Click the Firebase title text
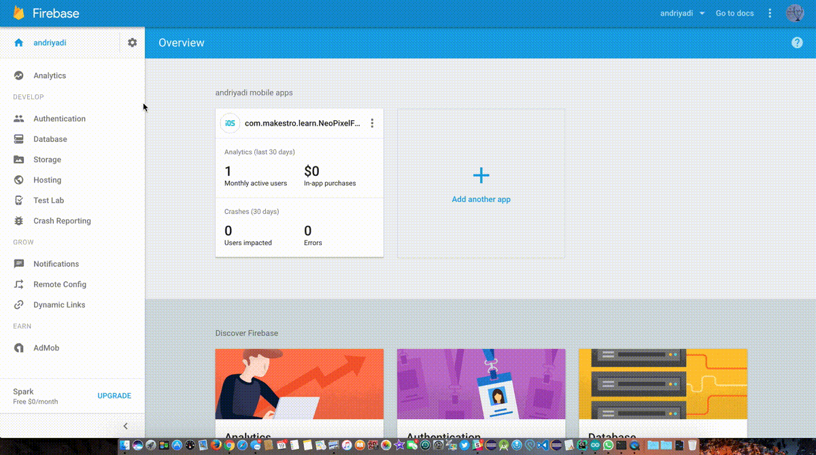 coord(55,13)
